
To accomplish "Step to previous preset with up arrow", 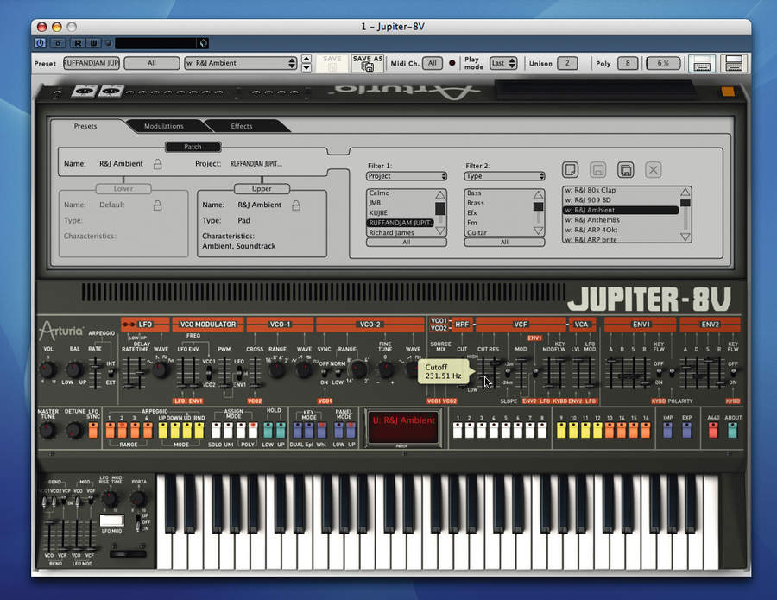I will tap(306, 59).
